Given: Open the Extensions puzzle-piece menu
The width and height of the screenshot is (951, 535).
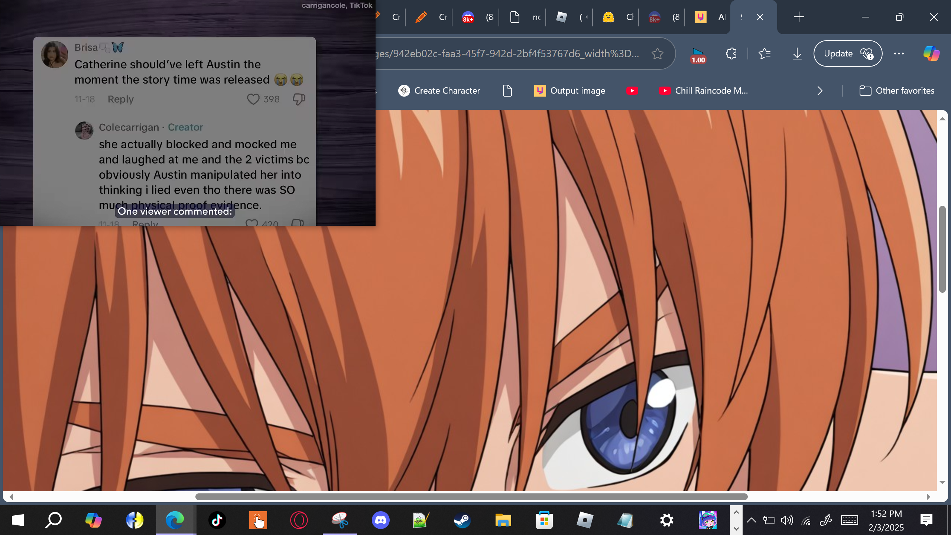Looking at the screenshot, I should [x=731, y=53].
